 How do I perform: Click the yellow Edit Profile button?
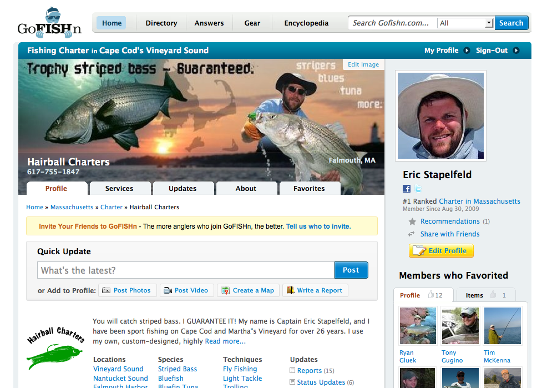[441, 251]
